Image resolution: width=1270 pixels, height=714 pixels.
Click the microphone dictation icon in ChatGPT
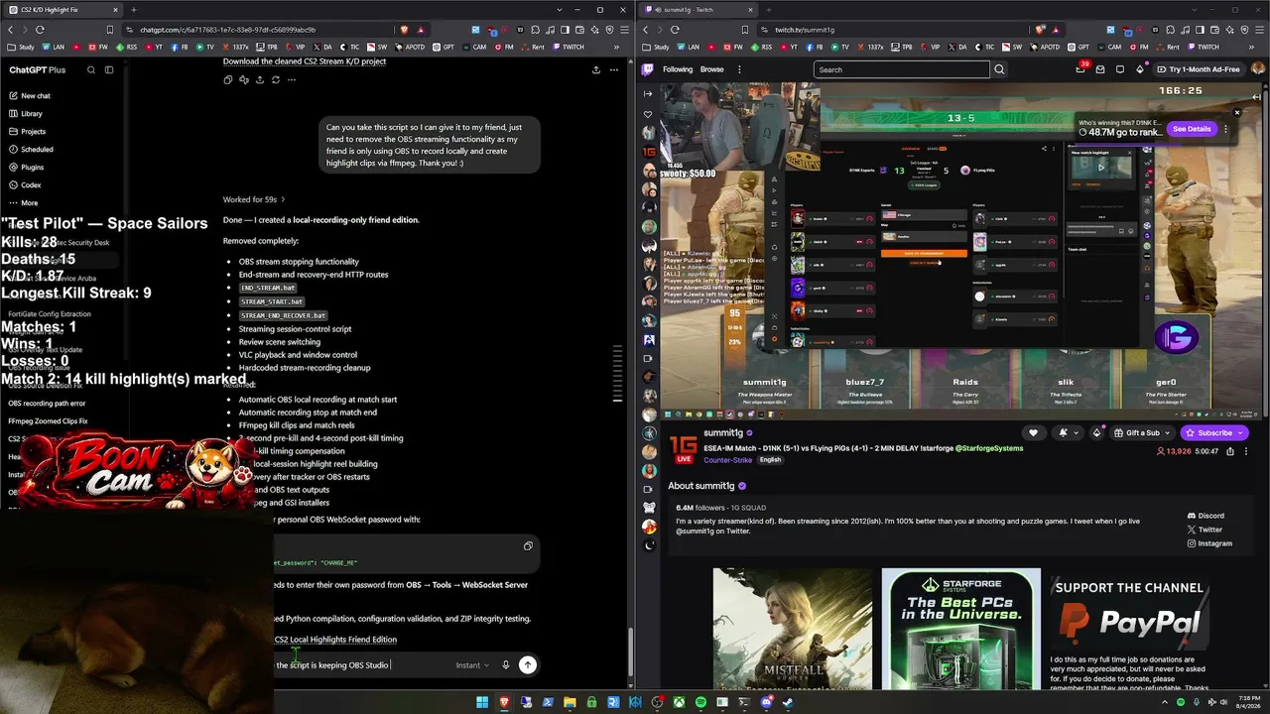(506, 665)
